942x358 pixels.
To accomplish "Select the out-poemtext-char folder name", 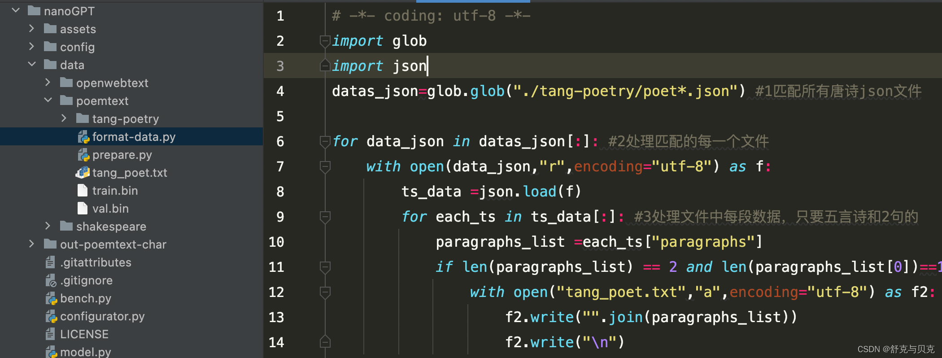I will (113, 244).
